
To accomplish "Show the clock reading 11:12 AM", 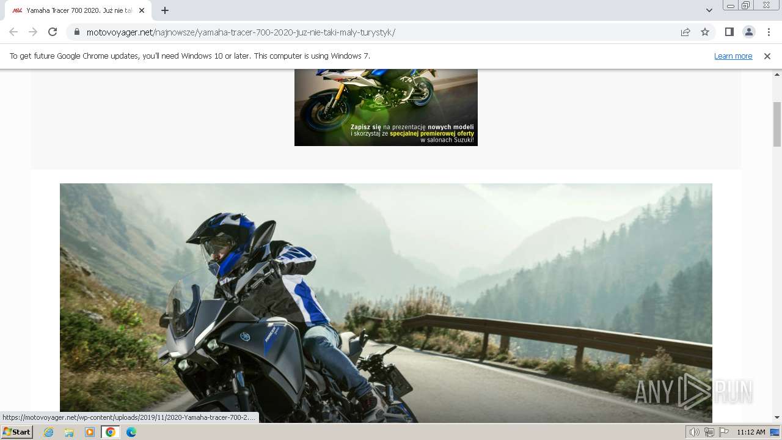I will 751,432.
